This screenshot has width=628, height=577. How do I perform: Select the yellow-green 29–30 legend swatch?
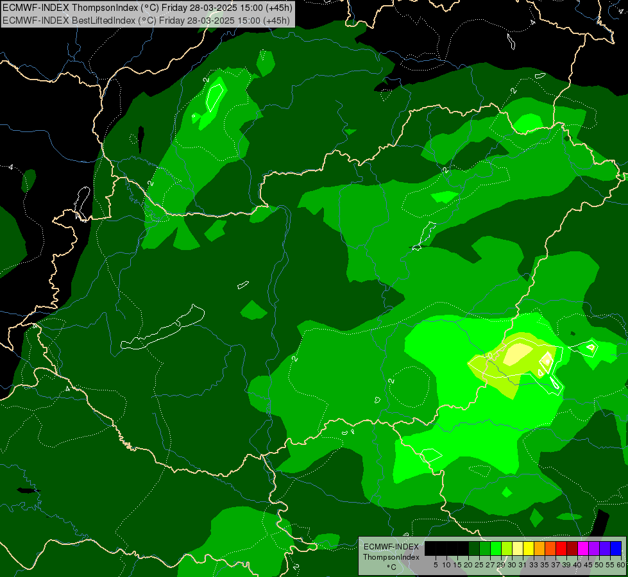507,548
